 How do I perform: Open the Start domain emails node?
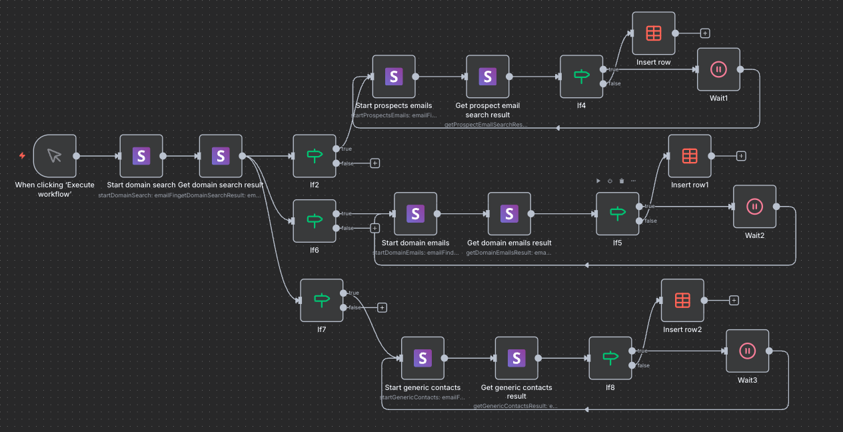tap(415, 214)
